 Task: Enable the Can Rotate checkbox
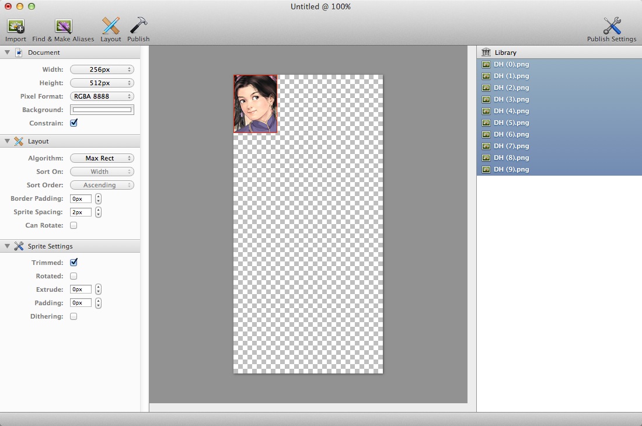point(74,225)
